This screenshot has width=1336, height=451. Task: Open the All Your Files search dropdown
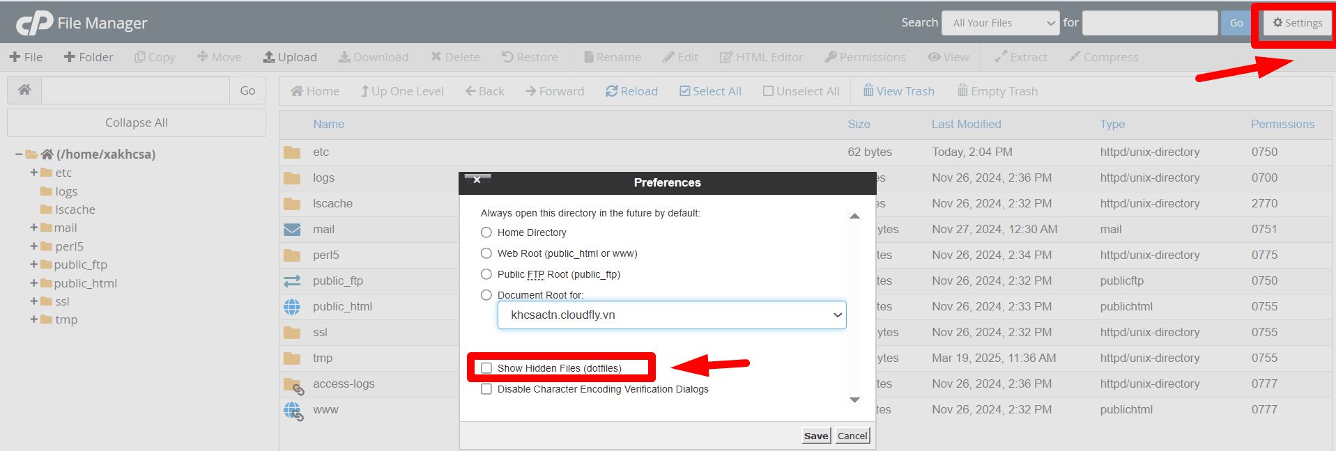coord(1001,23)
